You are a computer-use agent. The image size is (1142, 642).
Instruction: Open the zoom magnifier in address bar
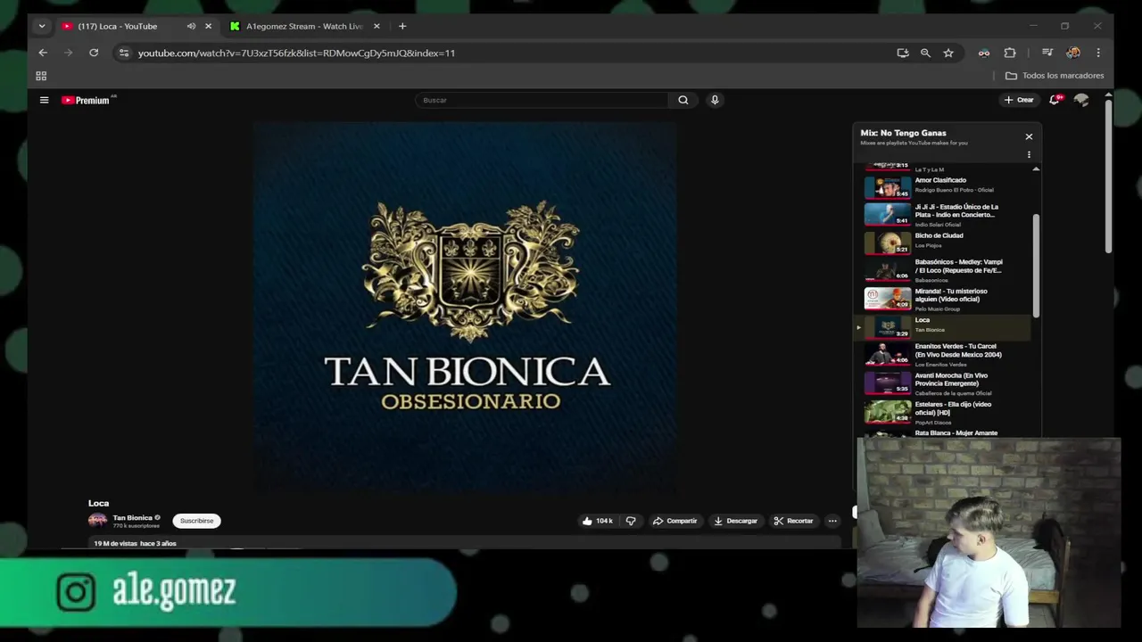pos(925,53)
